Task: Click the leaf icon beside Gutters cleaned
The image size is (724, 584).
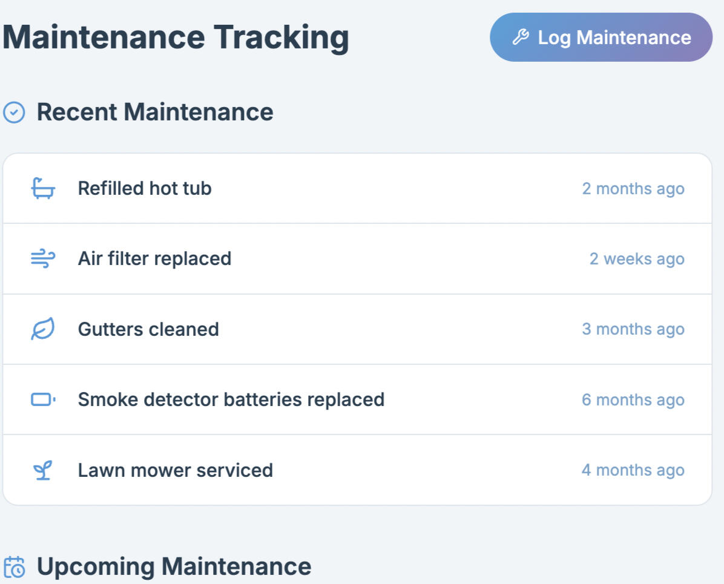Action: (x=43, y=329)
